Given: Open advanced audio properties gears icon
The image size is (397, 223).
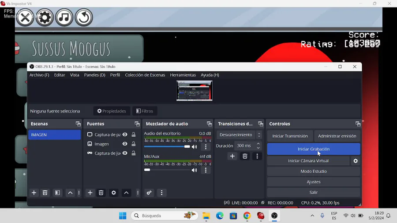Looking at the screenshot, I should tap(149, 193).
